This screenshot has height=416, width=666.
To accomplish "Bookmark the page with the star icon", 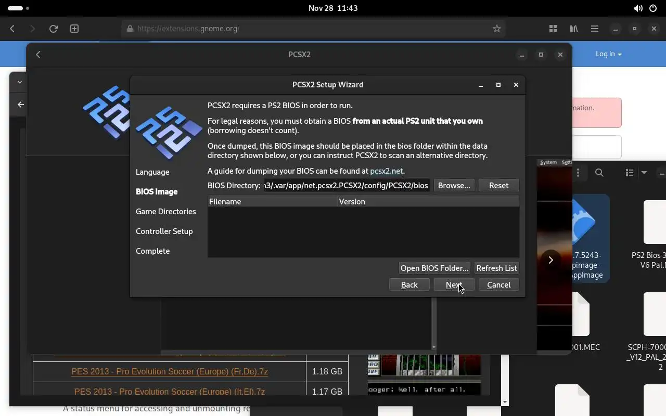I will click(x=496, y=29).
